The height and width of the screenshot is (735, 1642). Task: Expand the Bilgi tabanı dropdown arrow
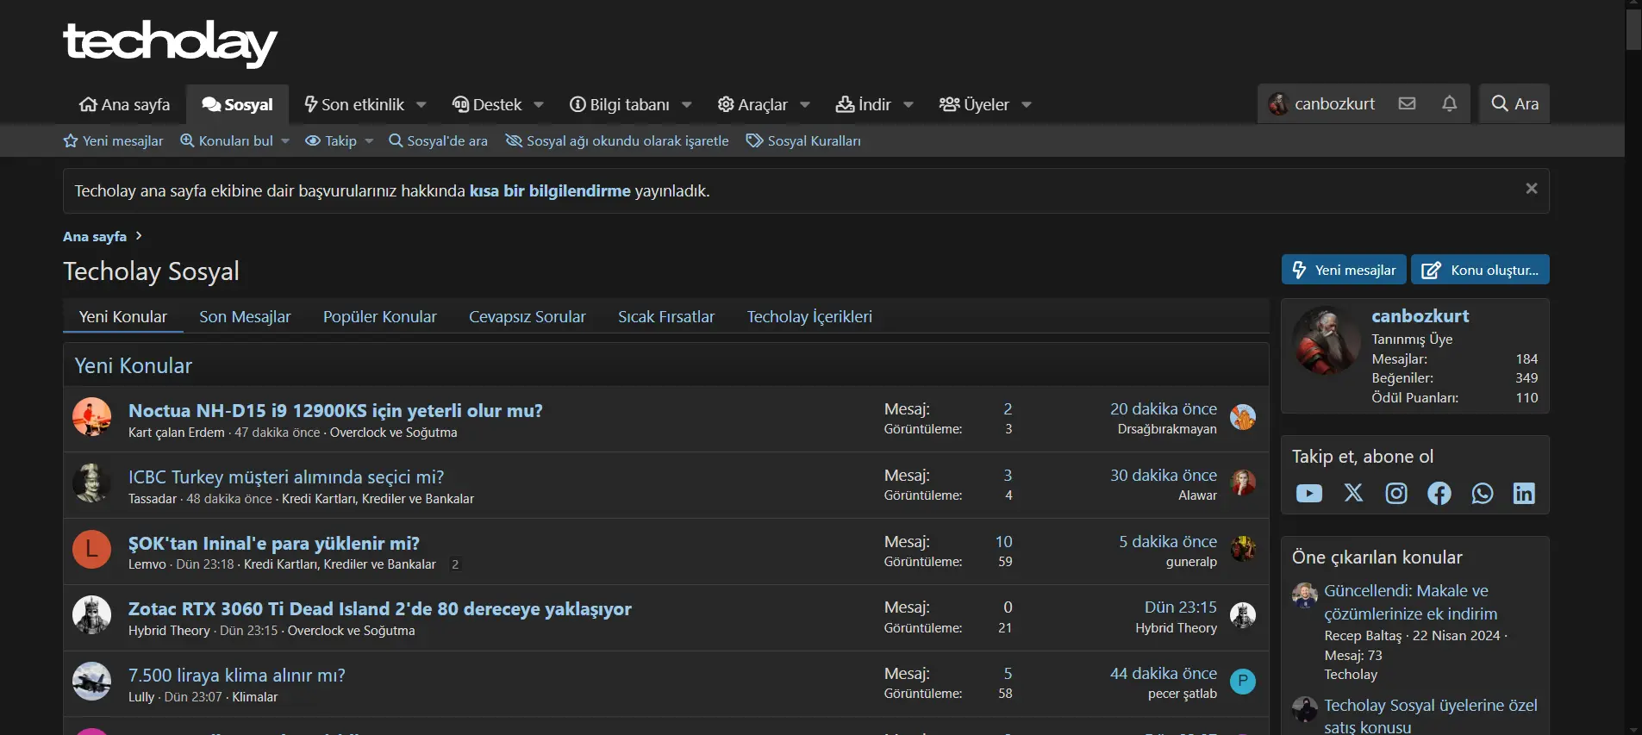click(x=687, y=105)
